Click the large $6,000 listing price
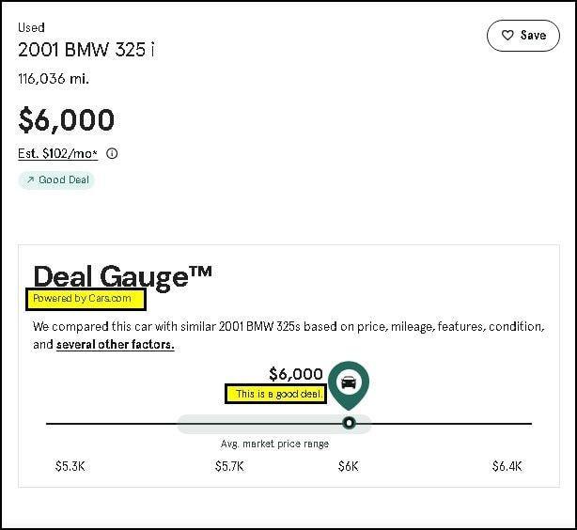The width and height of the screenshot is (577, 530). 67,119
